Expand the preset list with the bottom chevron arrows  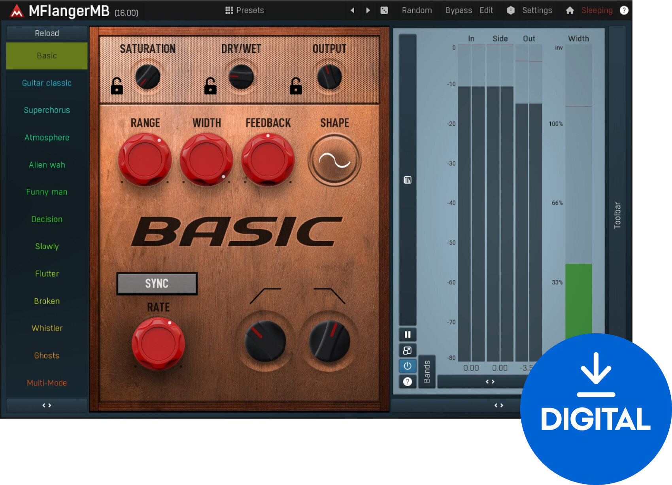click(46, 405)
